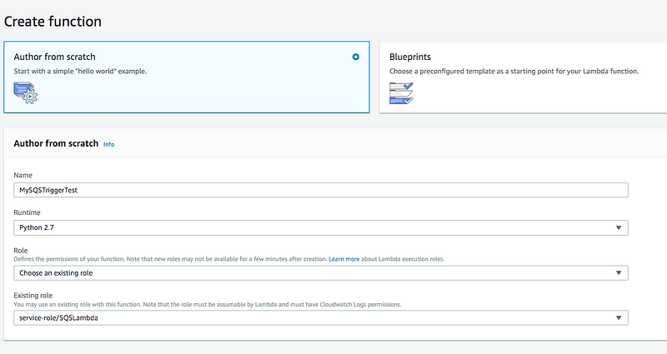
Task: Click the Blueprints checklist icon
Action: 401,93
